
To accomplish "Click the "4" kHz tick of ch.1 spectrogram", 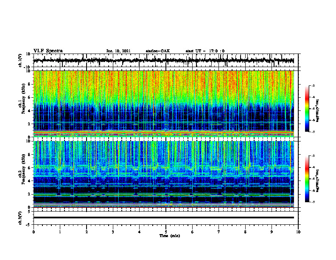I will click(30, 111).
